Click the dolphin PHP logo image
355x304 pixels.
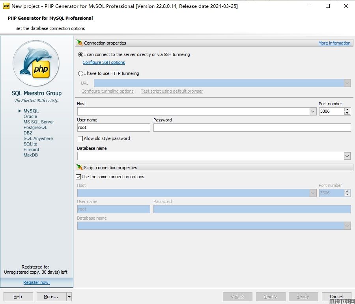coord(36,63)
